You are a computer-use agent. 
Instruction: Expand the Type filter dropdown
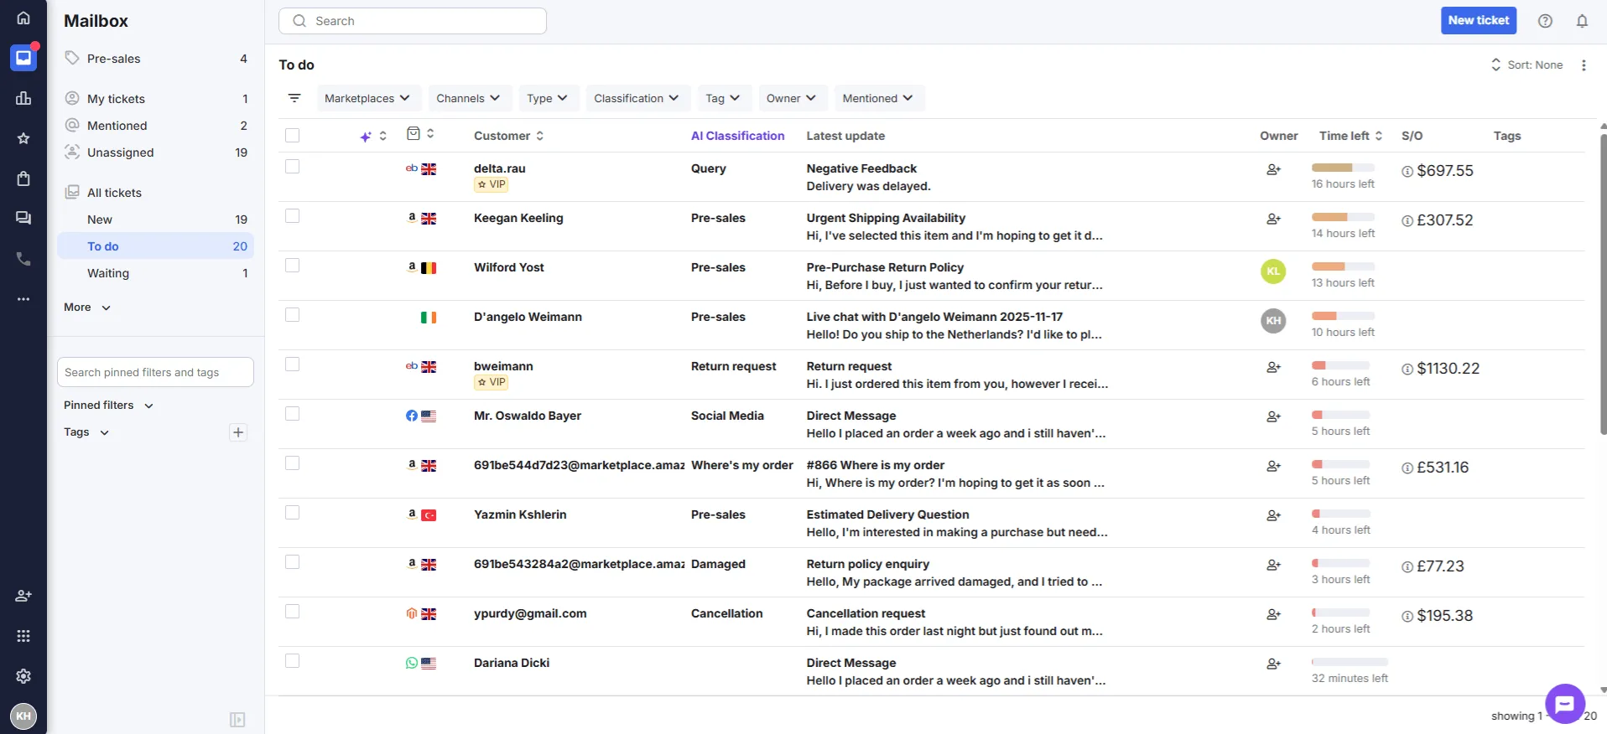pos(547,98)
